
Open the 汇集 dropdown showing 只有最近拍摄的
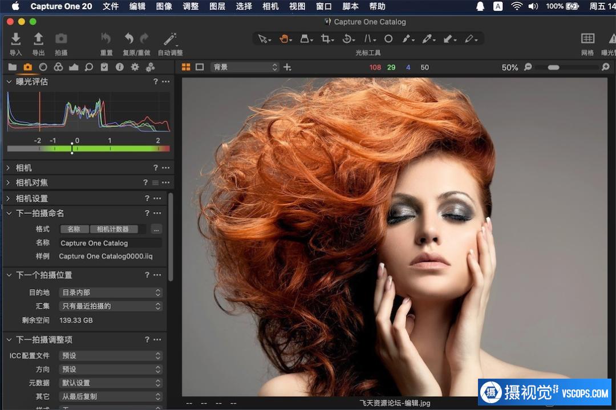tap(111, 306)
